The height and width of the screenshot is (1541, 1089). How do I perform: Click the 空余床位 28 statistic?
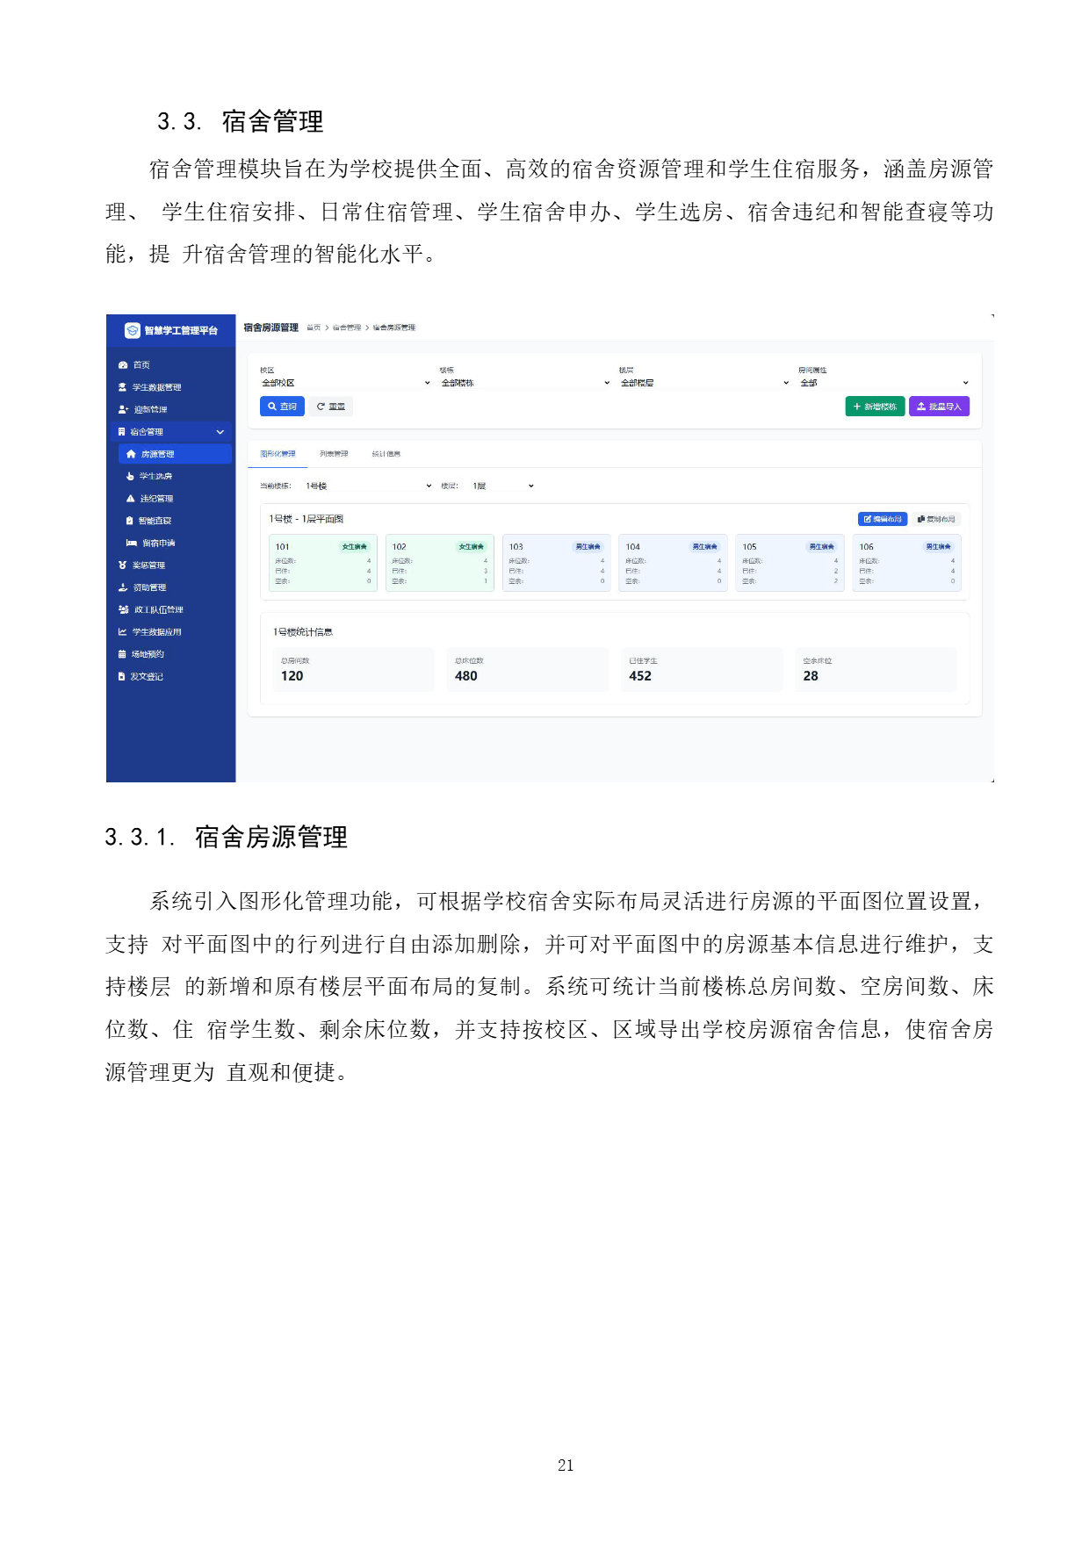pos(876,670)
